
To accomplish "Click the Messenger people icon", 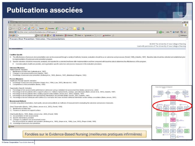I will click(83, 29).
